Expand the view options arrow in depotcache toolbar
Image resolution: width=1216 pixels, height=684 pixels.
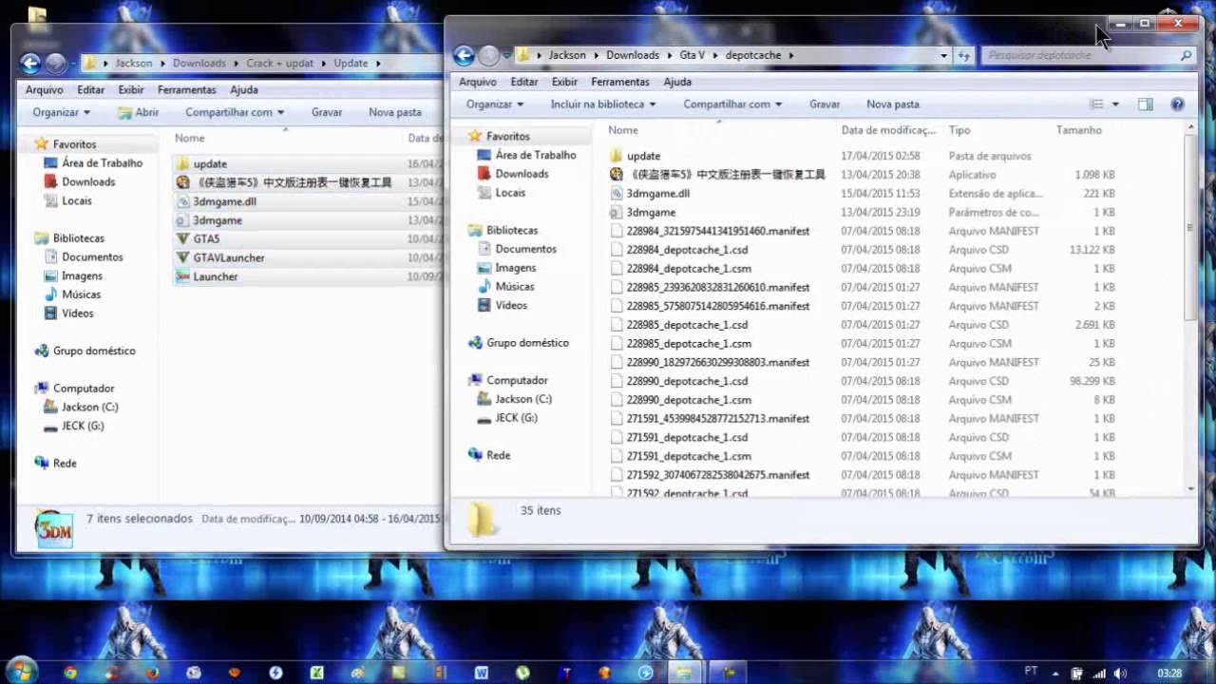click(x=1115, y=104)
